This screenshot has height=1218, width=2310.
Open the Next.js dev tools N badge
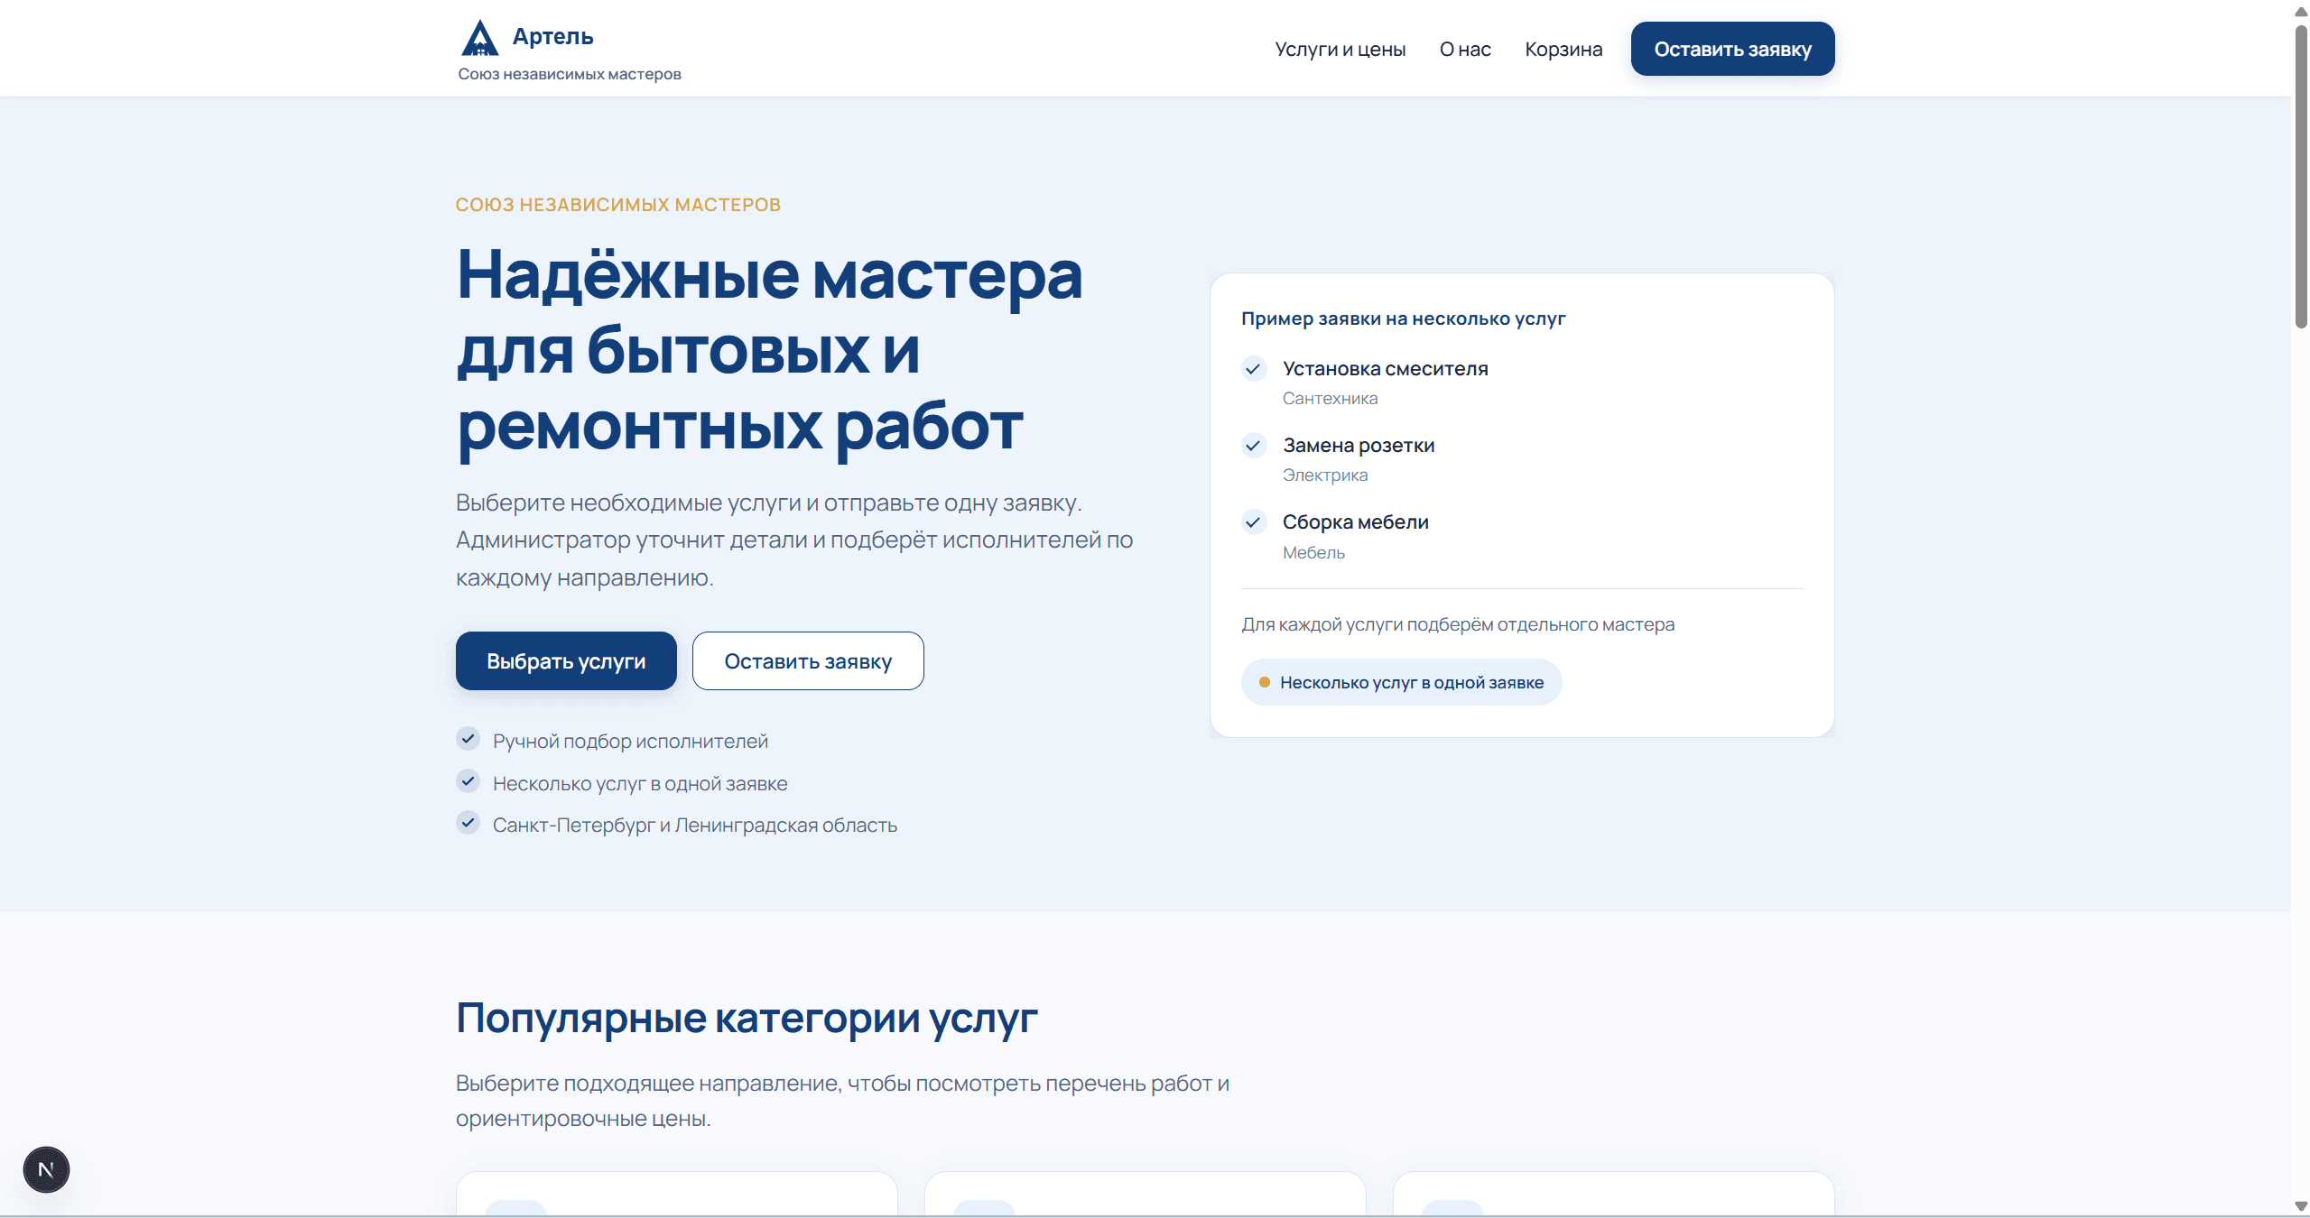[x=46, y=1169]
